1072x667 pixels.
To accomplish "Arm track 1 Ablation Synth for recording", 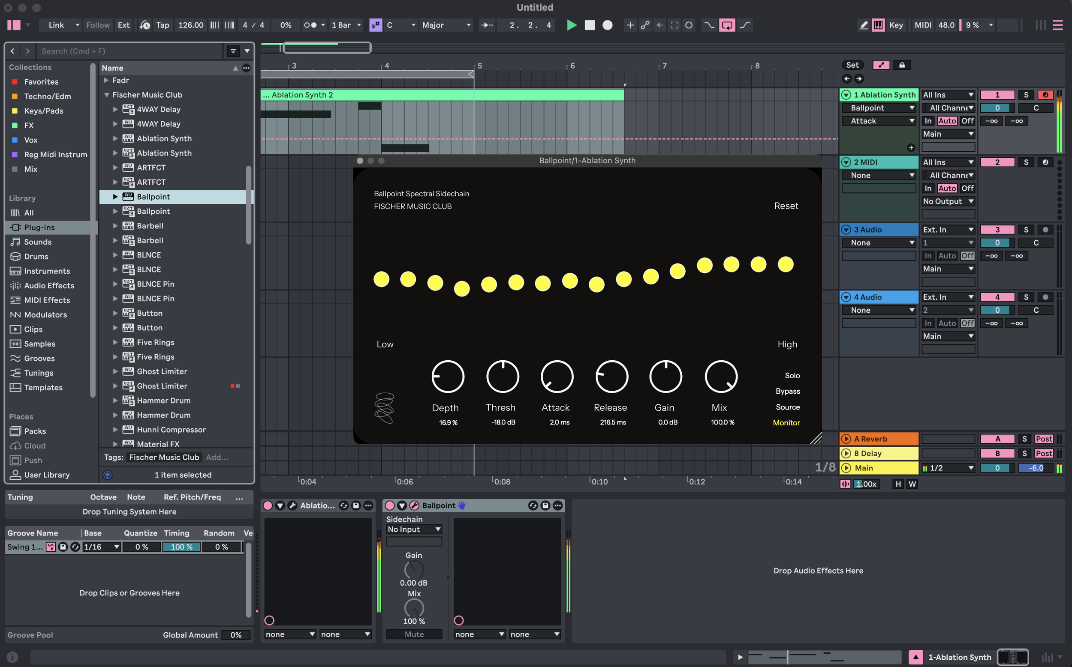I will pyautogui.click(x=1045, y=95).
